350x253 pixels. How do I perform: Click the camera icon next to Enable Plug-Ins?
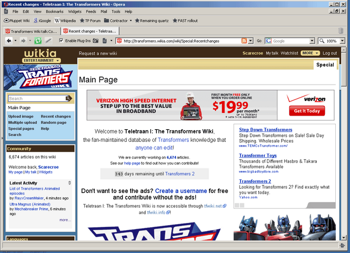point(96,41)
